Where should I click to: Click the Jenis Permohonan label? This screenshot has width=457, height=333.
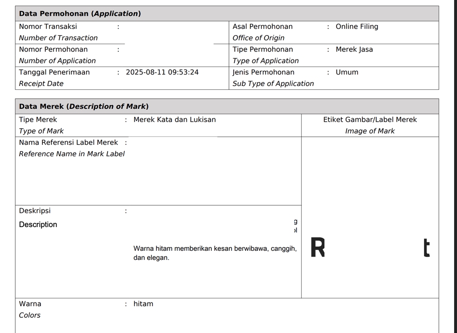(263, 72)
